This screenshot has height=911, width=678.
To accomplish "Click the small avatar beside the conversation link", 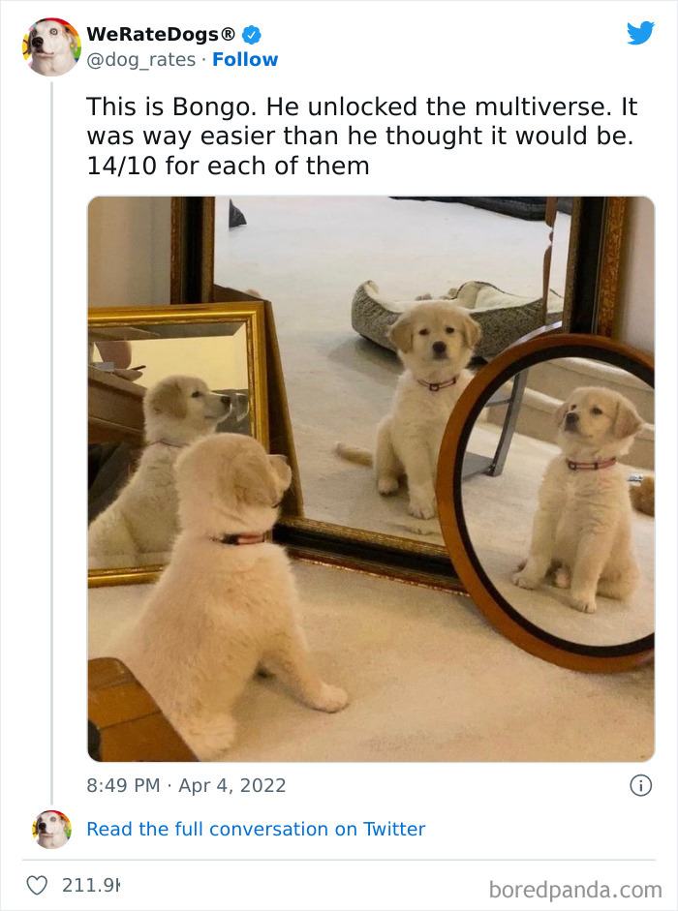I will (52, 829).
